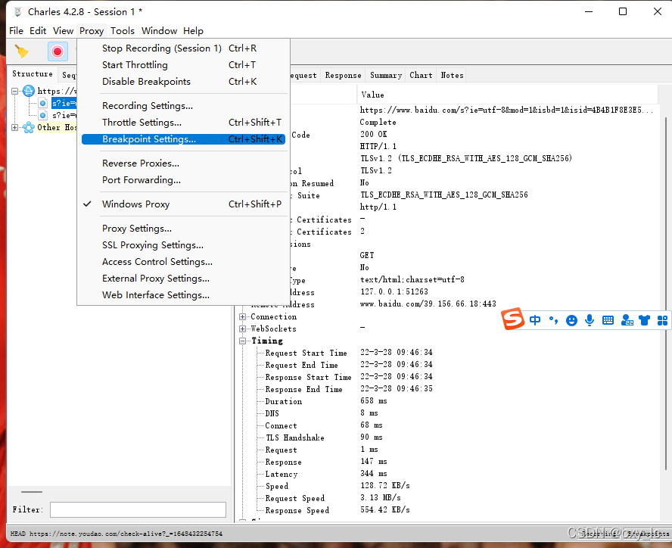Screen dimensions: 672x548
Task: Click the Response Speed 554.42 KB/s value
Action: click(x=385, y=510)
